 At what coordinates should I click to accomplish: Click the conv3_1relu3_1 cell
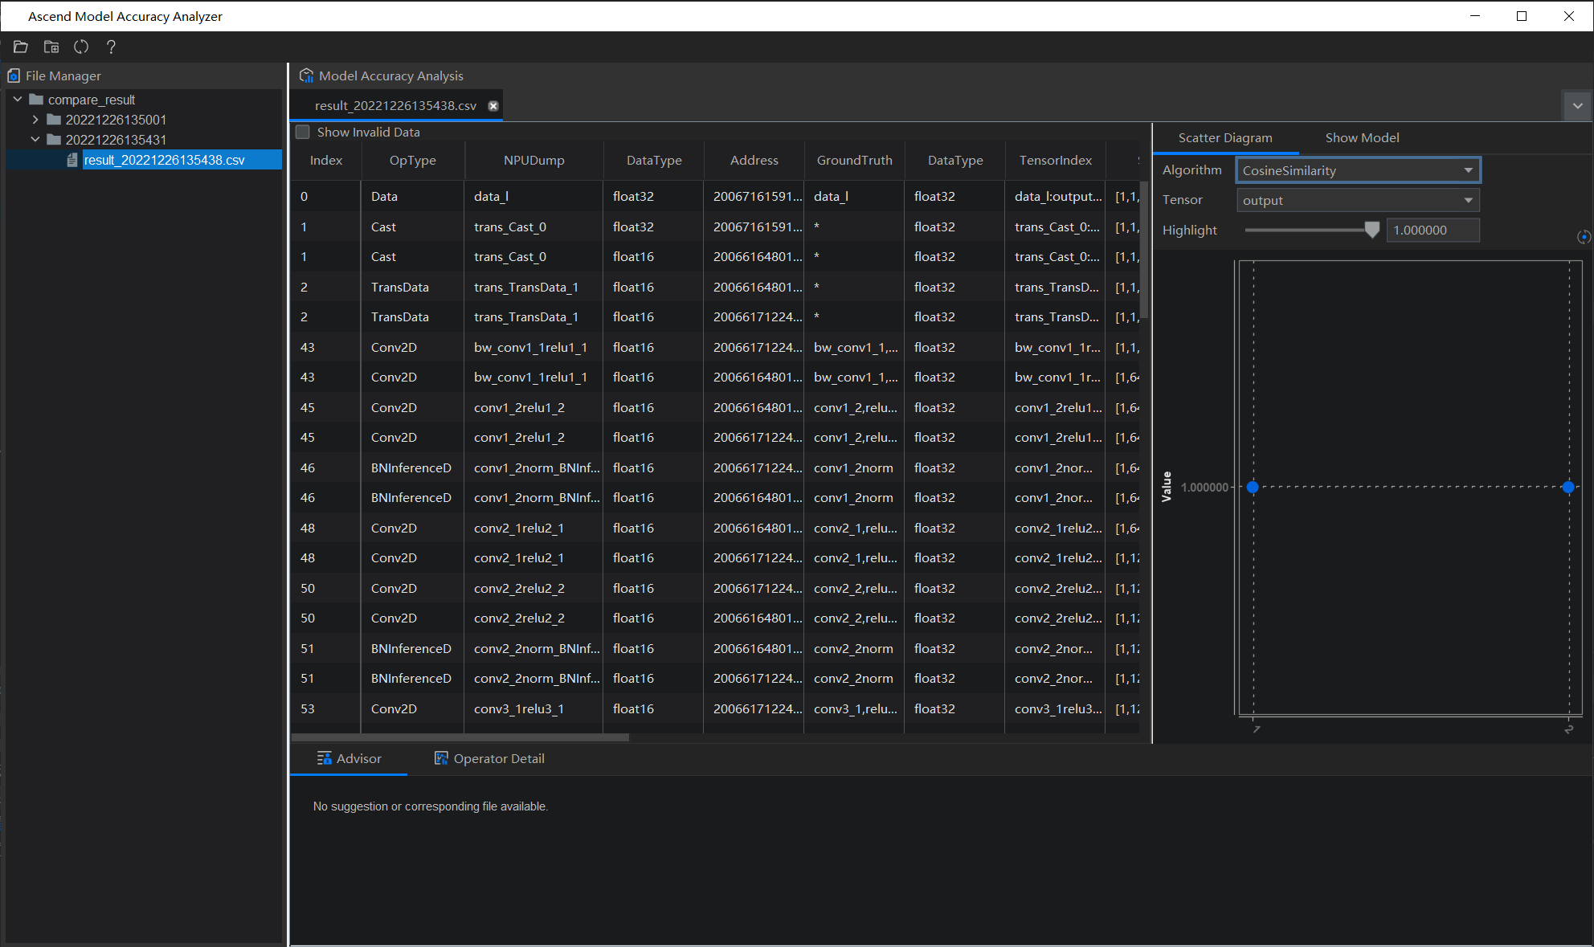click(x=533, y=709)
